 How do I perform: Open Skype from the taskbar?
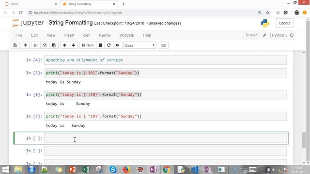[113, 170]
